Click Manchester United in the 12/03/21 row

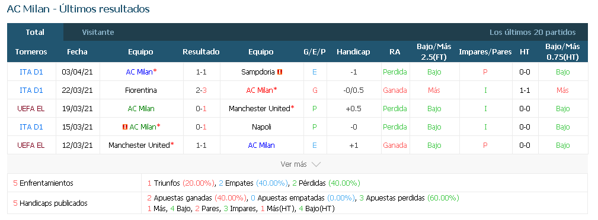pyautogui.click(x=139, y=145)
